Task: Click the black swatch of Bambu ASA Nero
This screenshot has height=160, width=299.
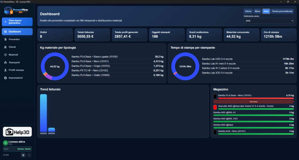Action: click(x=215, y=132)
